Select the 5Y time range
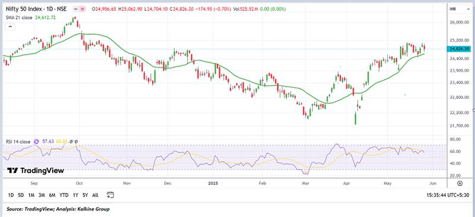 coord(85,195)
